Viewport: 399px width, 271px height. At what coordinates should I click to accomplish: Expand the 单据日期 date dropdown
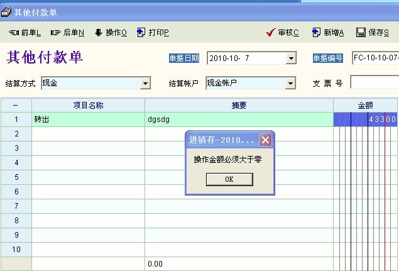point(291,58)
